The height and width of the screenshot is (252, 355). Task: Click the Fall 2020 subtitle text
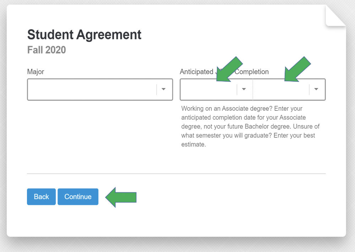(46, 50)
